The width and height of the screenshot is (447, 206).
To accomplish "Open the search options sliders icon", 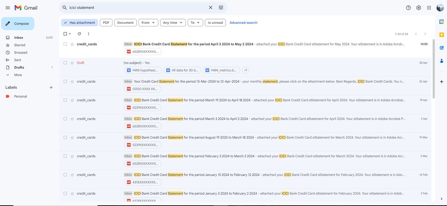I will tap(221, 7).
